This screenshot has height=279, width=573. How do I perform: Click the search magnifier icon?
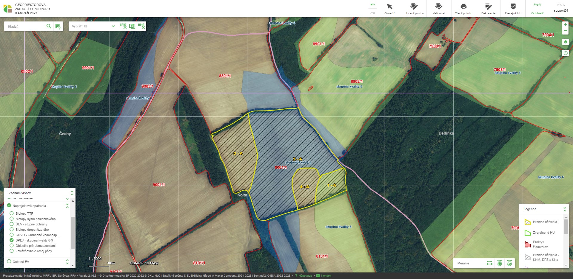pyautogui.click(x=49, y=26)
